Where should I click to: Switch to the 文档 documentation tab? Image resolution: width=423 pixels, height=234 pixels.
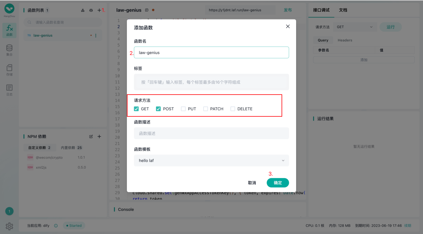point(343,10)
